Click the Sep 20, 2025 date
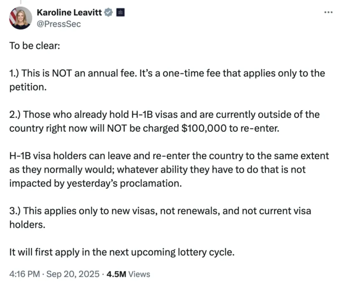This screenshot has width=338, height=288. click(73, 274)
